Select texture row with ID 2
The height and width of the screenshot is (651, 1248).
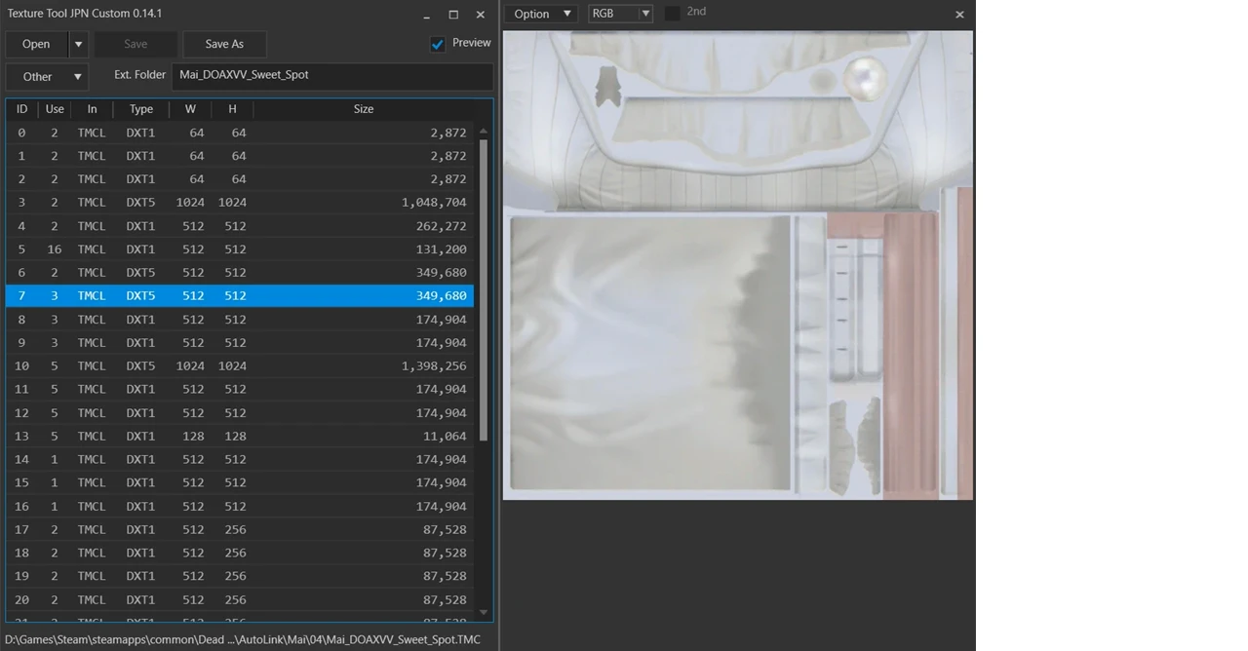(x=240, y=179)
